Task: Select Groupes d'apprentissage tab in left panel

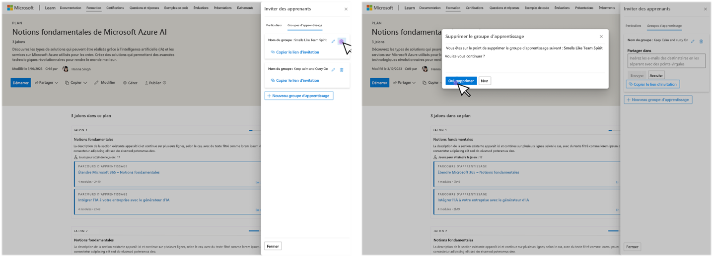Action: pyautogui.click(x=305, y=25)
